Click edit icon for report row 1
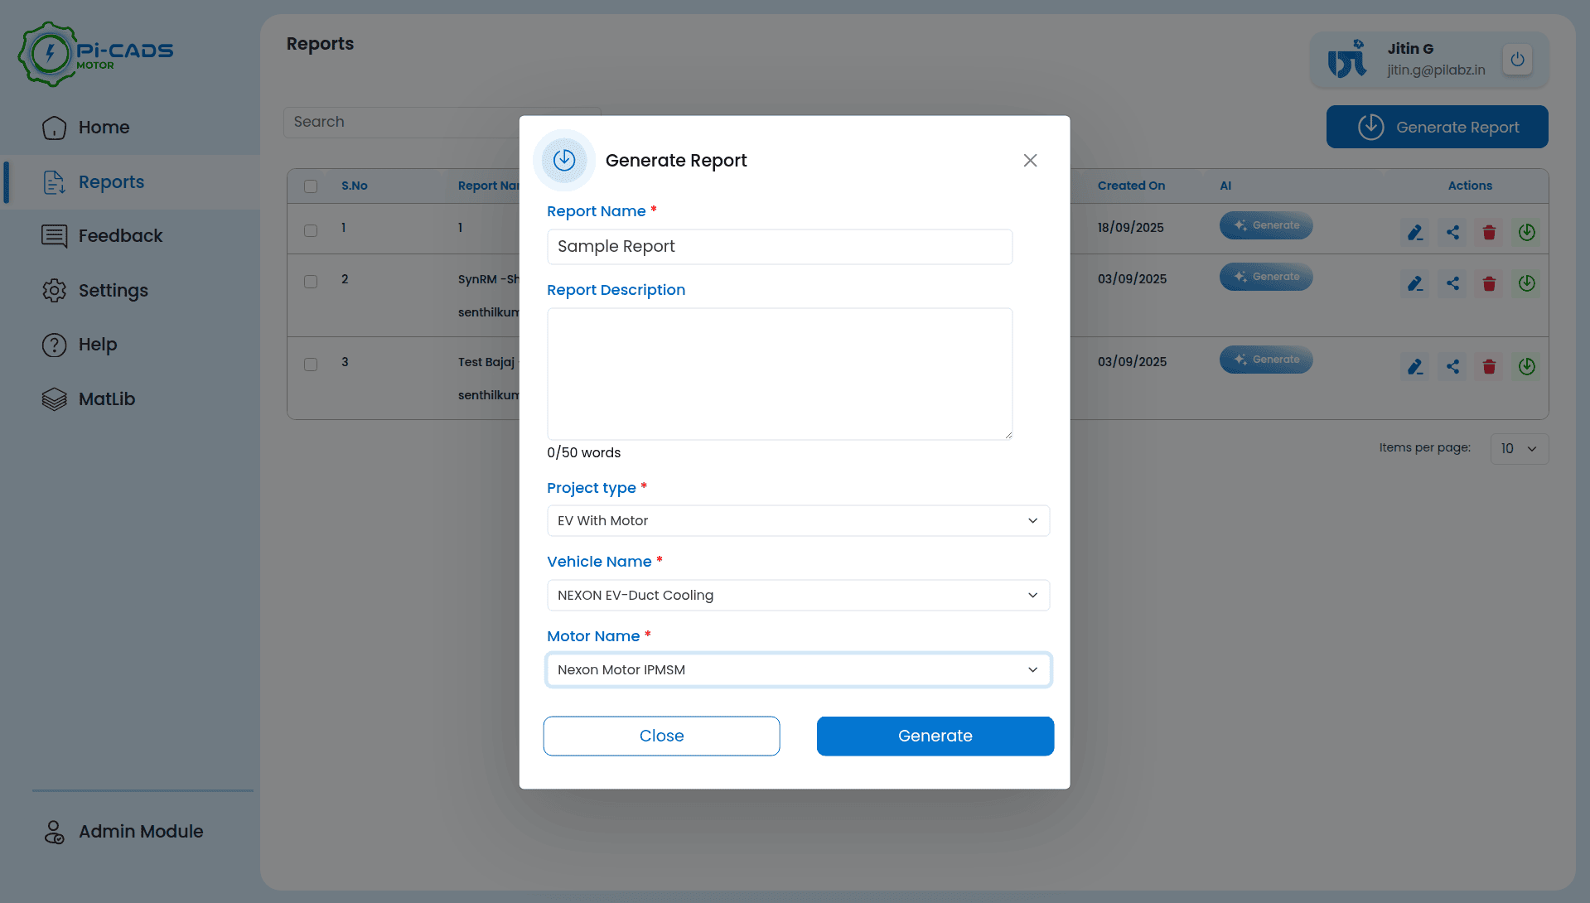Viewport: 1590px width, 903px height. coord(1415,233)
